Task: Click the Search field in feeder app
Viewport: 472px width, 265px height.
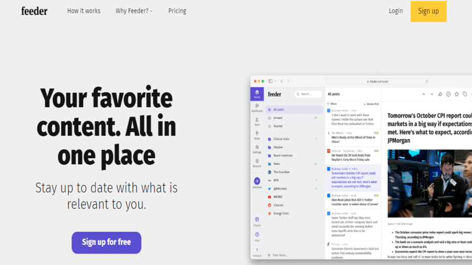Action: pos(309,94)
